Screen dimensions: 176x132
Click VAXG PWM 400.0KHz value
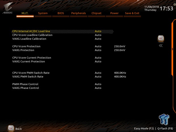[120, 77]
